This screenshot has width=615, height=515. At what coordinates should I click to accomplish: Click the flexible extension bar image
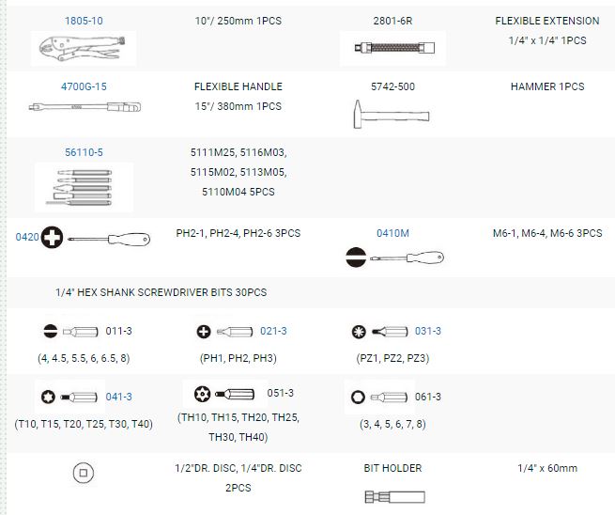(392, 48)
